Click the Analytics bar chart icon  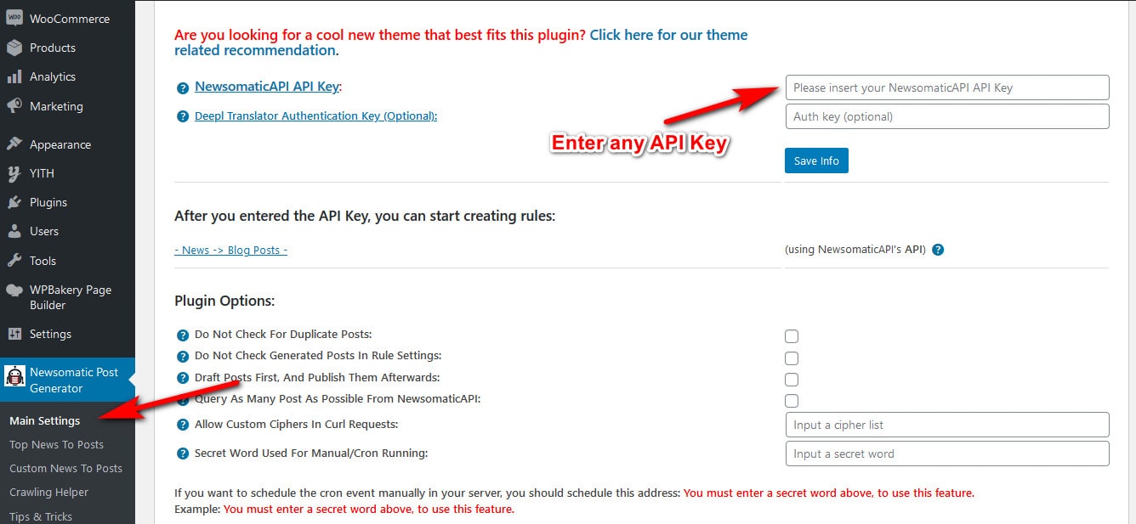point(14,76)
